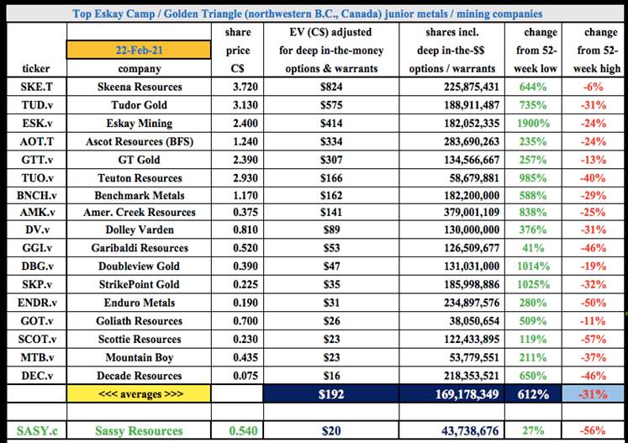This screenshot has height=443, width=628.
Task: Select the GT Gold company cell
Action: (x=139, y=160)
